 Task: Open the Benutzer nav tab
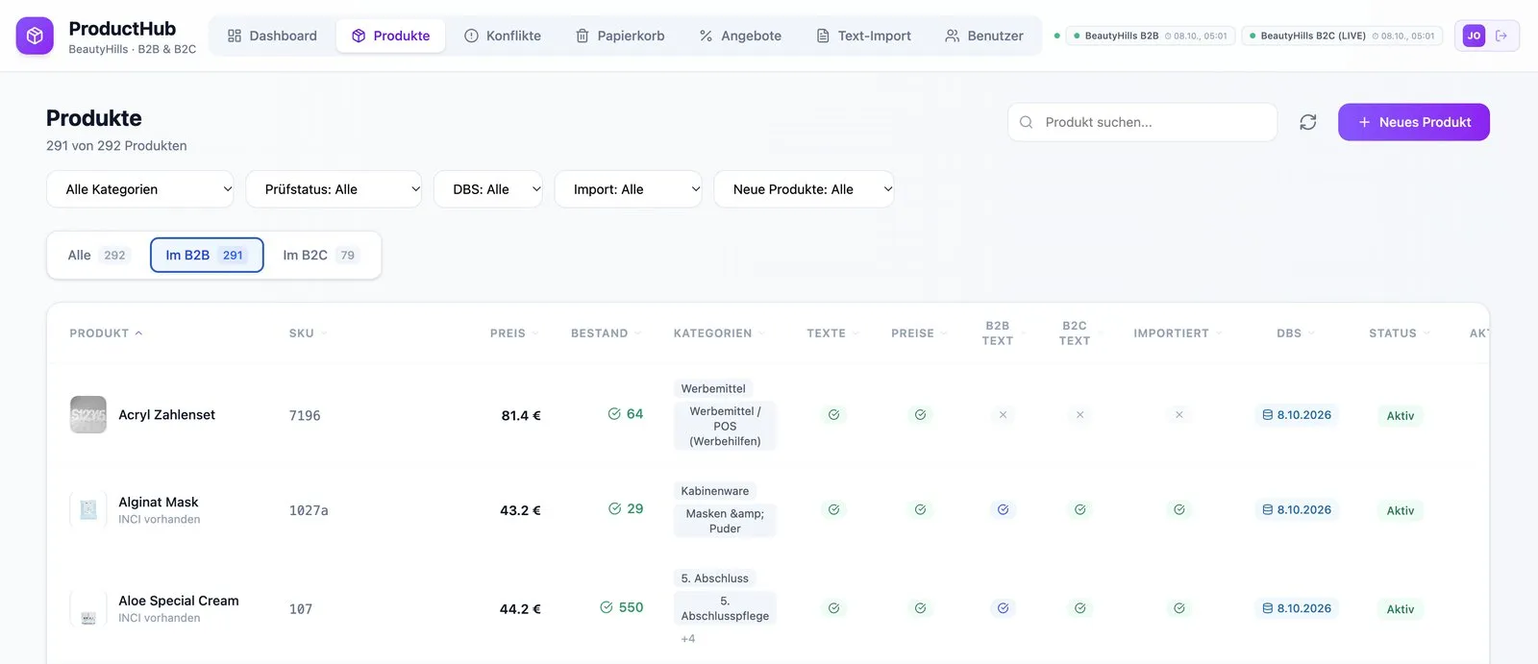coord(984,36)
